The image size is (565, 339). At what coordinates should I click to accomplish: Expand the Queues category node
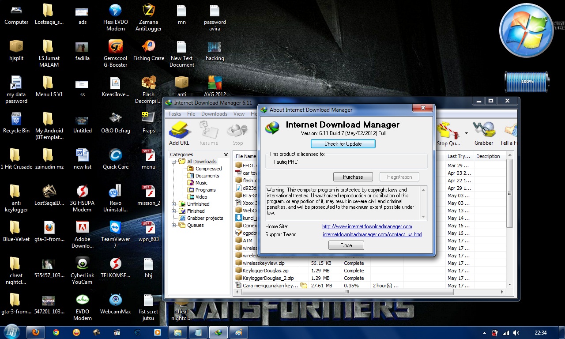pyautogui.click(x=174, y=225)
